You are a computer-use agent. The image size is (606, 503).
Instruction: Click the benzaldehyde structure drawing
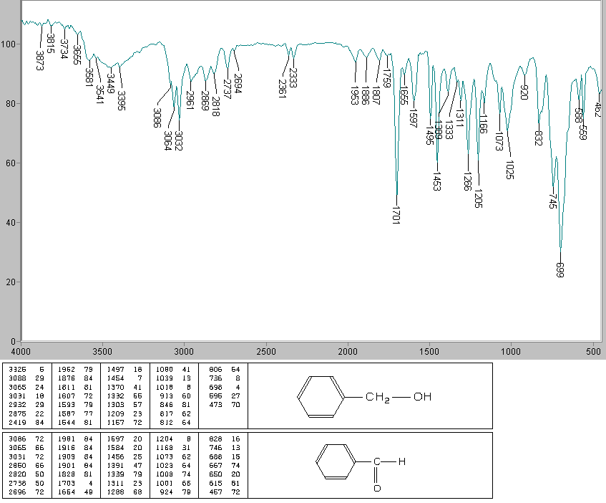(x=362, y=466)
